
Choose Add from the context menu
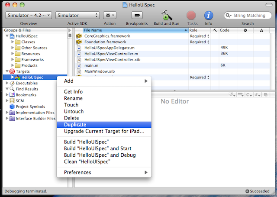[x=104, y=81]
